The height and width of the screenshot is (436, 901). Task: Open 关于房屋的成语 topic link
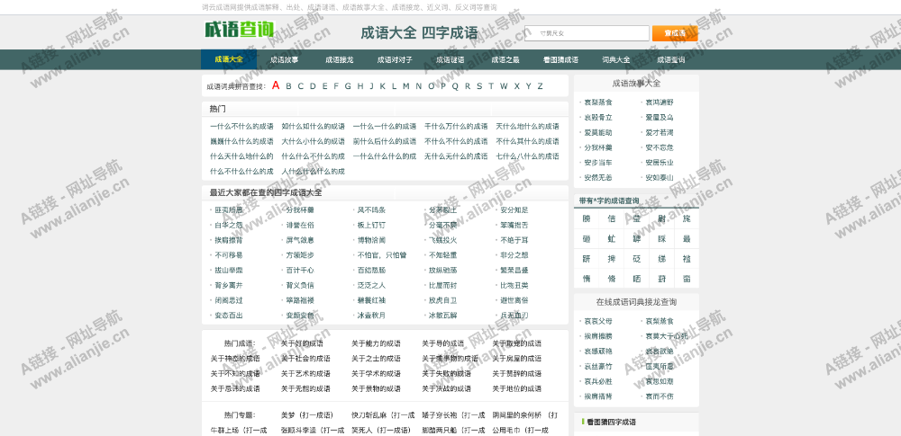[516, 359]
